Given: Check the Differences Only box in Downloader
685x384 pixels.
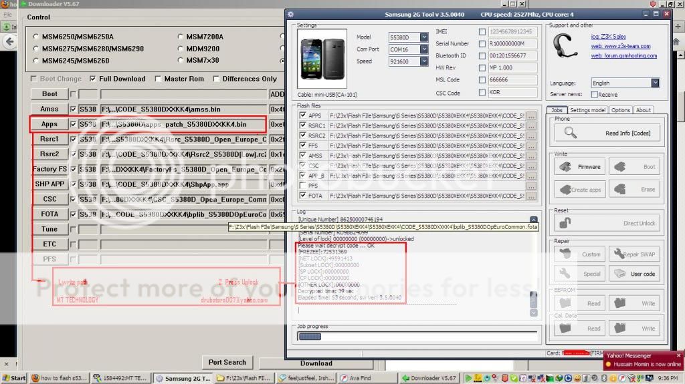Looking at the screenshot, I should coord(216,79).
